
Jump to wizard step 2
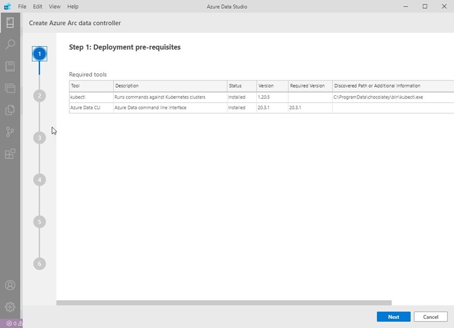pyautogui.click(x=39, y=96)
